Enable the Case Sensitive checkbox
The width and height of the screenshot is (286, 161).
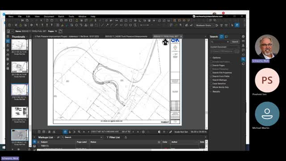[211, 84]
